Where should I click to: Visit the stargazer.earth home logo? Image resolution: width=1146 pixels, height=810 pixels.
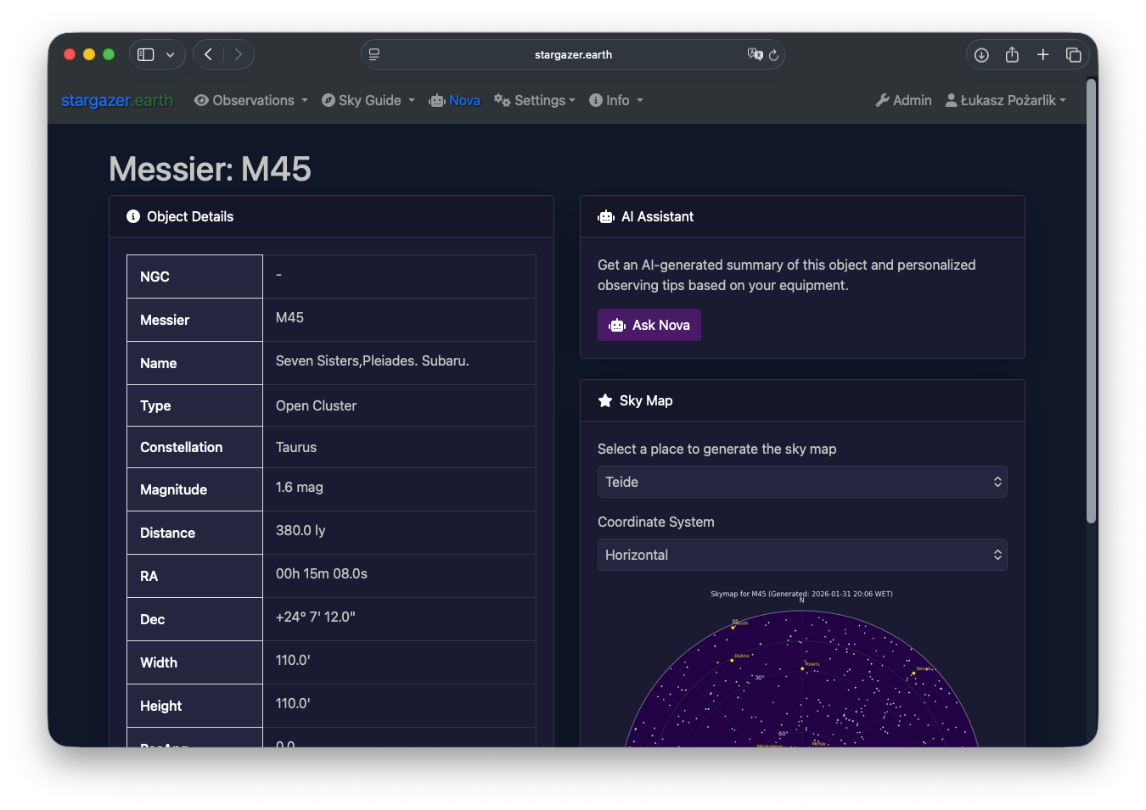click(x=117, y=100)
